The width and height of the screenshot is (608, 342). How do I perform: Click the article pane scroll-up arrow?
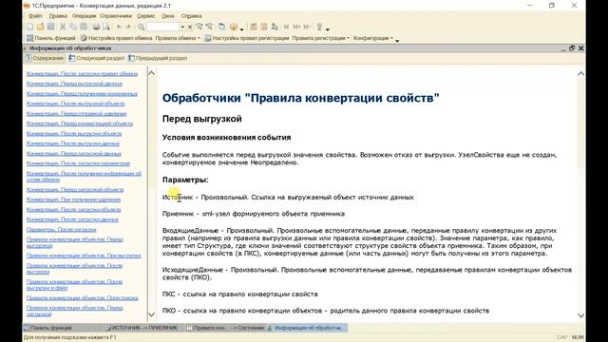click(x=580, y=74)
